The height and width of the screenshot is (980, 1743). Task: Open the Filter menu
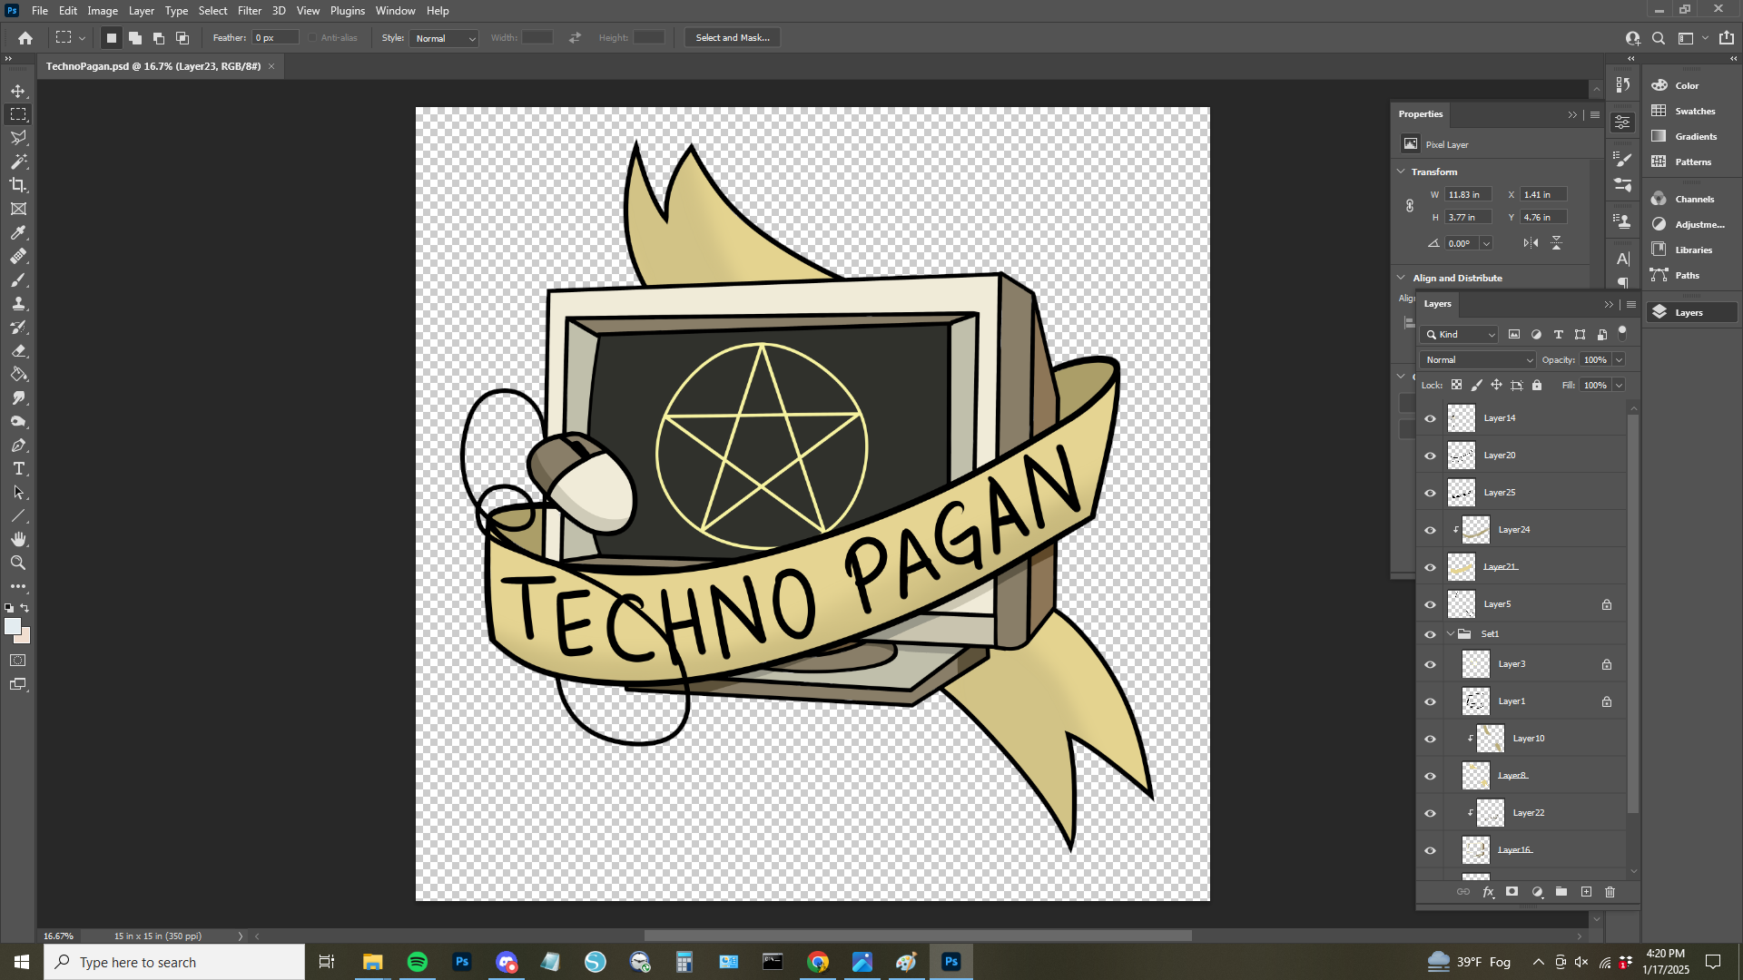pyautogui.click(x=250, y=10)
